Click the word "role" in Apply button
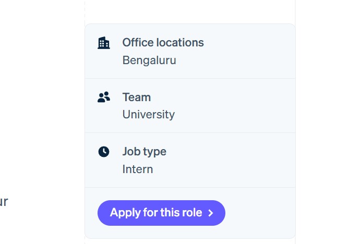 191,213
